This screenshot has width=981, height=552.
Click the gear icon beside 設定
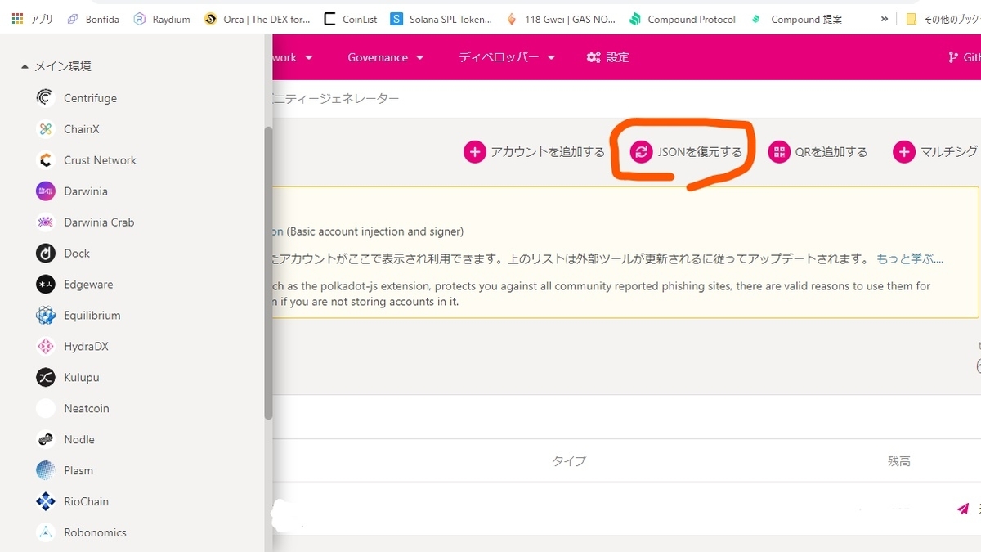tap(594, 57)
